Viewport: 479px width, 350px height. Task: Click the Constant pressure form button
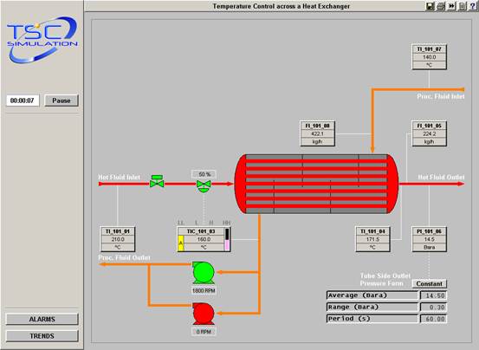[430, 284]
